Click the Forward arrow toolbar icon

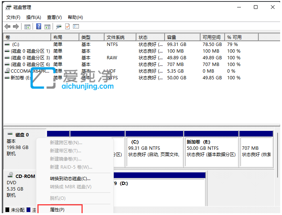[16, 27]
